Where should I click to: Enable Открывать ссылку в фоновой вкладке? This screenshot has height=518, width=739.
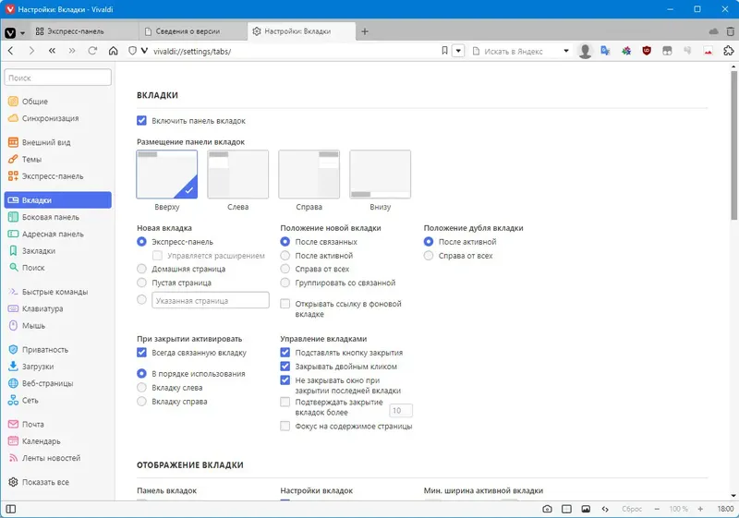tap(285, 304)
